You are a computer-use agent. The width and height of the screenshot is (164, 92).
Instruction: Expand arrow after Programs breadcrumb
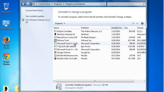click(x=64, y=4)
